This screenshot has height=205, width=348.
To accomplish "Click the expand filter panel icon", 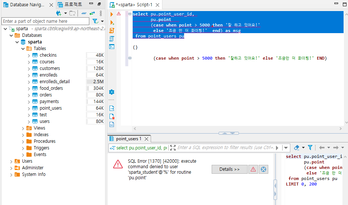I will point(173,148).
